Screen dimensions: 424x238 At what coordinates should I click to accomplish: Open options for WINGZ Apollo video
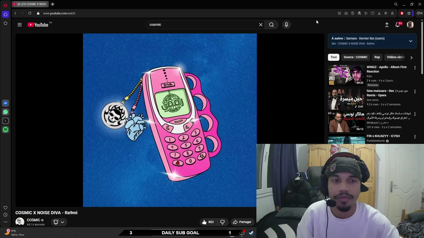415,67
